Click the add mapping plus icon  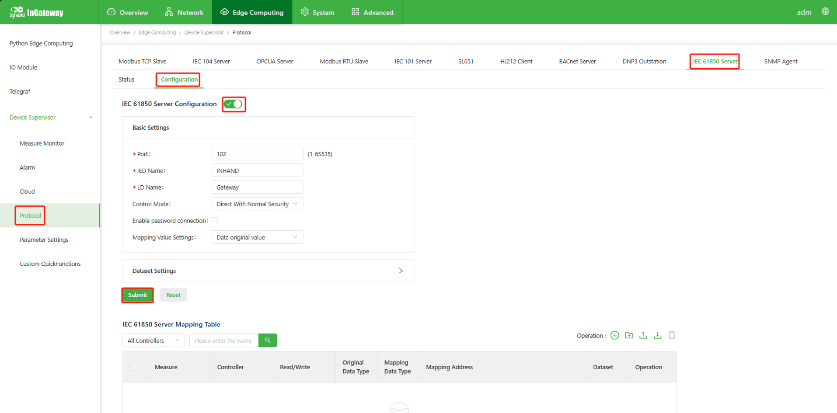615,335
